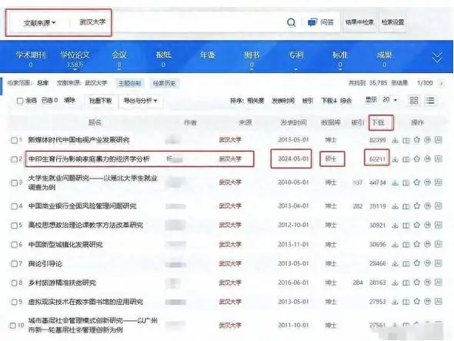This screenshot has width=454, height=341.
Task: Open AI tool for 中国商业银行全面风险管理问题研究
Action: click(439, 206)
